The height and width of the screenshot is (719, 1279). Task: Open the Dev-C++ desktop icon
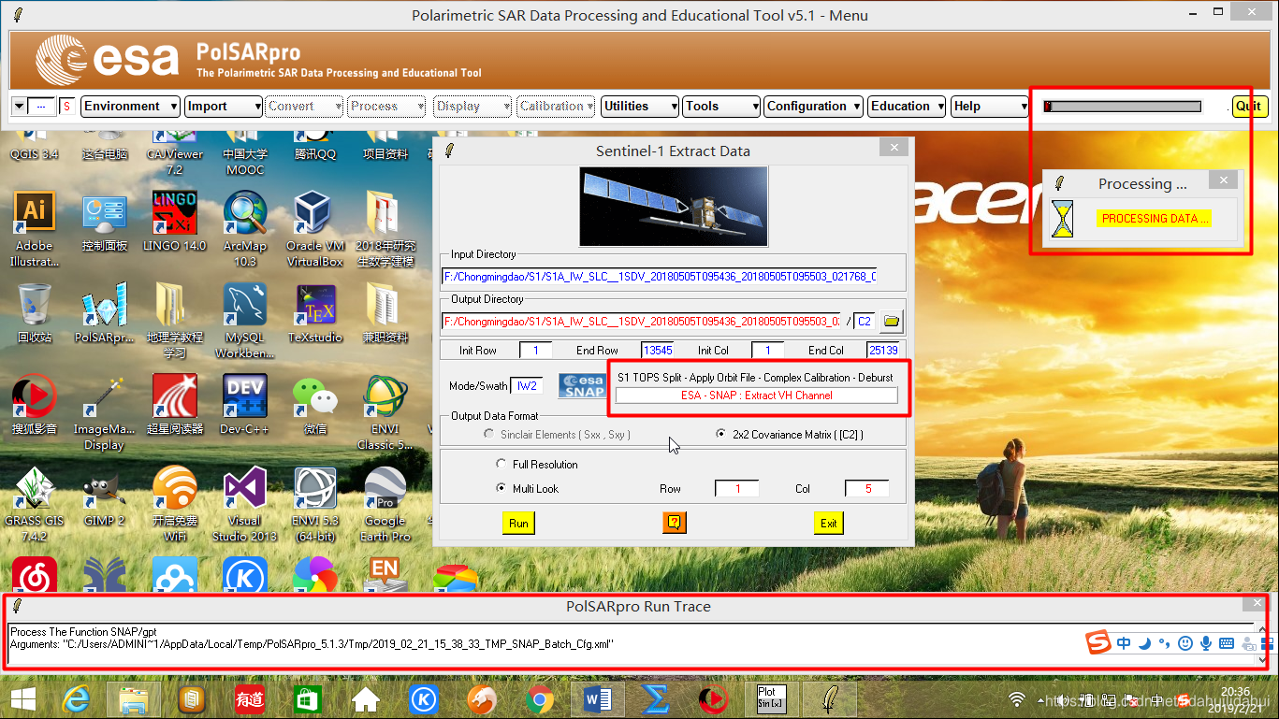coord(245,405)
